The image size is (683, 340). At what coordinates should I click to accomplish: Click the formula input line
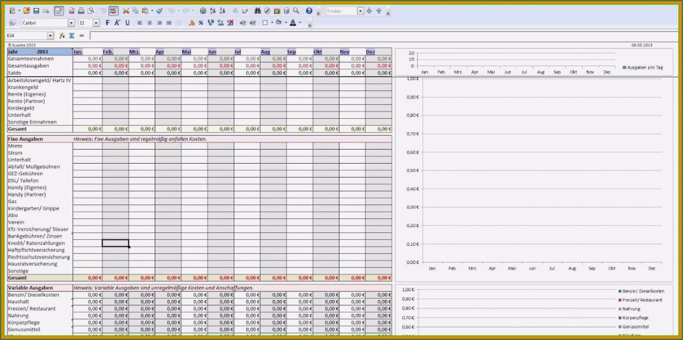335,35
